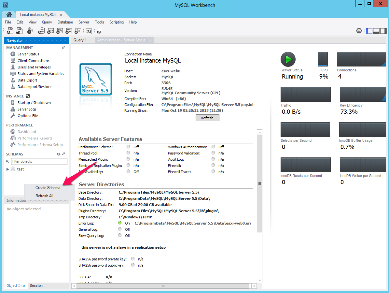Expand the Management section with arrows icon
Screen dimensions: 389x293
(63, 48)
